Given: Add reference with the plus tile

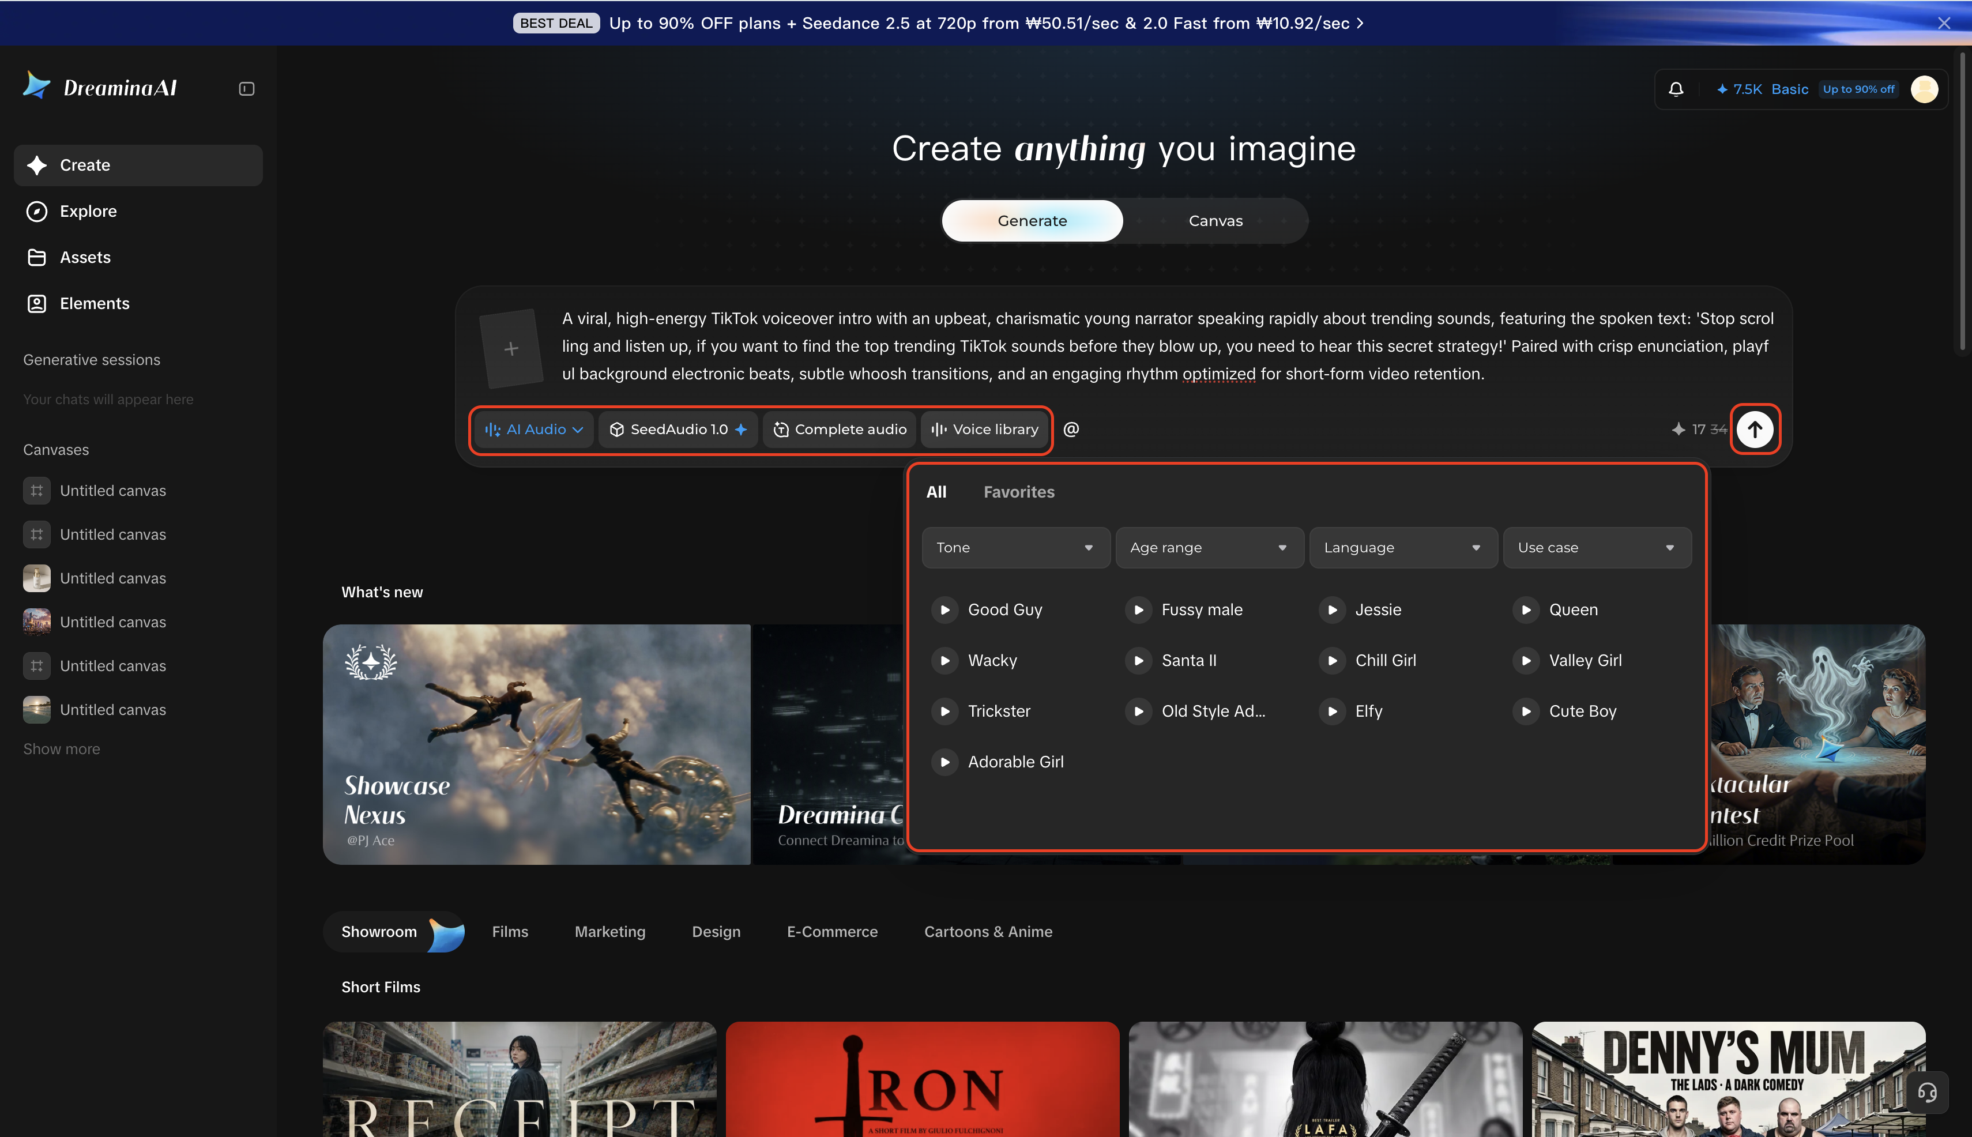Looking at the screenshot, I should (x=511, y=348).
